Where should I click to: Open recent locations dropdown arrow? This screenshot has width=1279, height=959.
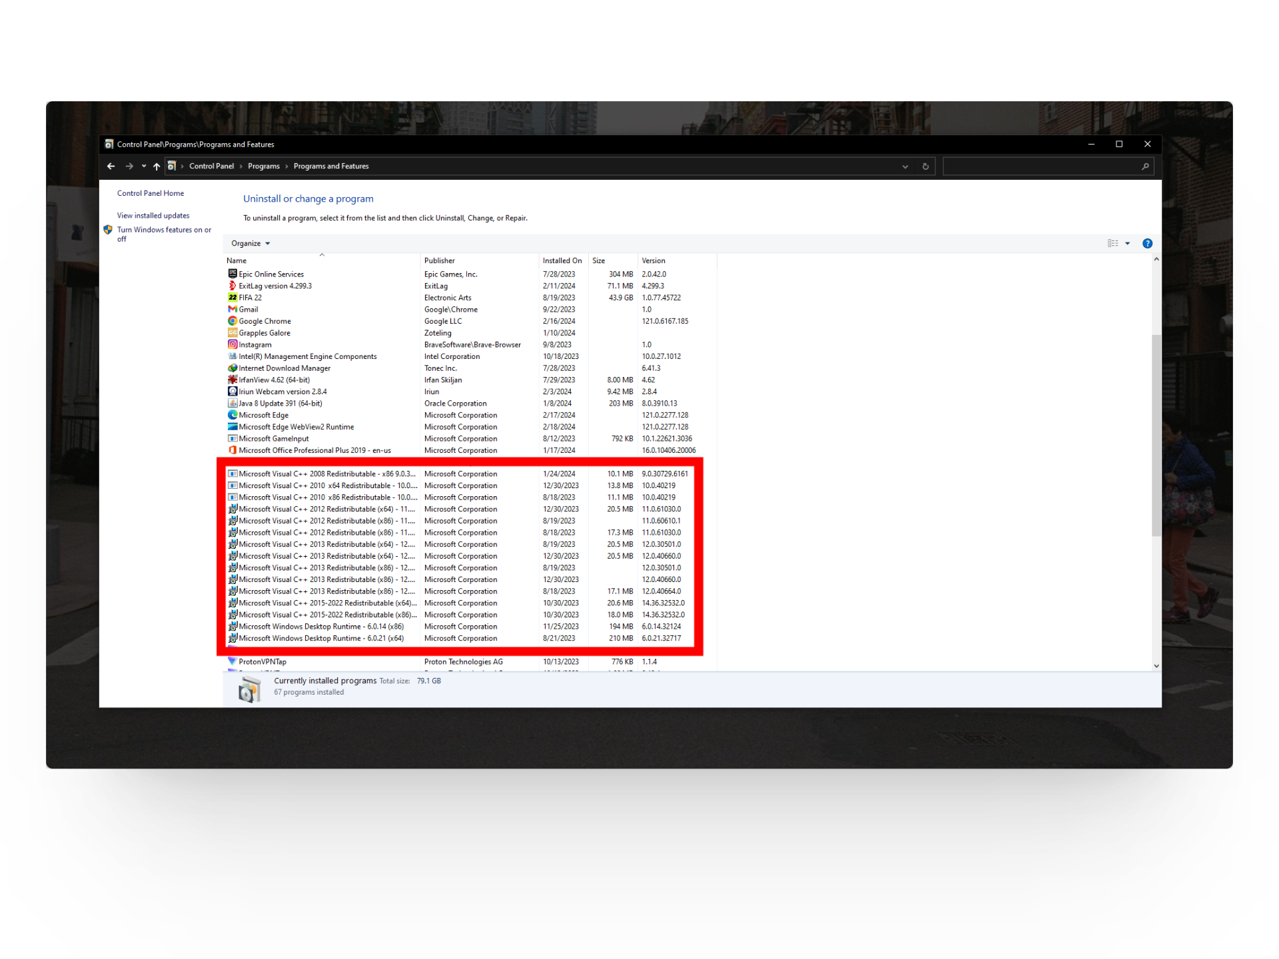[144, 166]
